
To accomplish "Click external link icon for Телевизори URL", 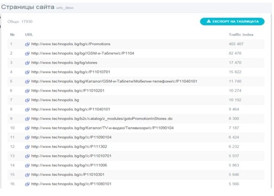I will [28, 128].
